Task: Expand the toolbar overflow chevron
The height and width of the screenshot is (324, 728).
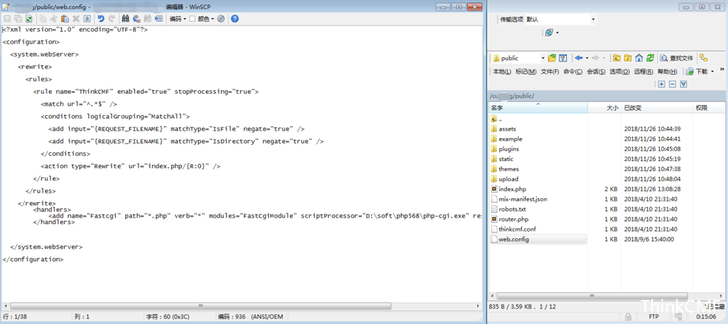Action: pyautogui.click(x=722, y=69)
